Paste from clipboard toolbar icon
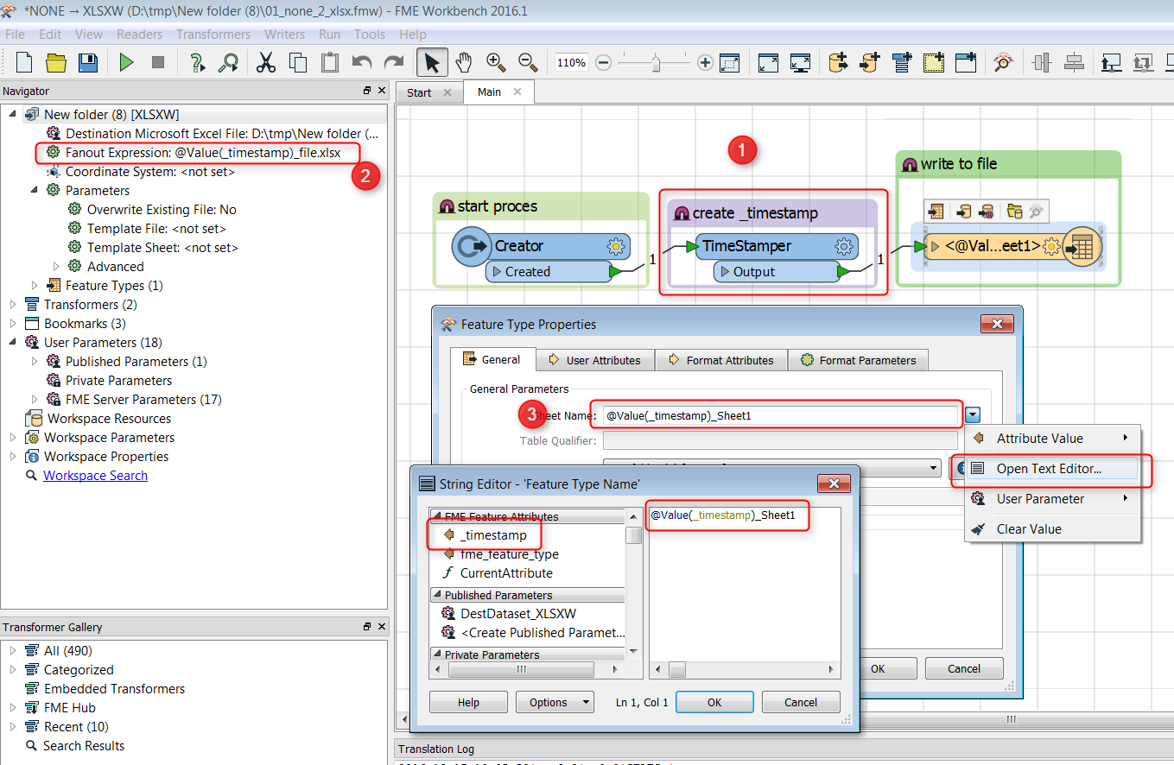This screenshot has width=1174, height=765. tap(330, 63)
